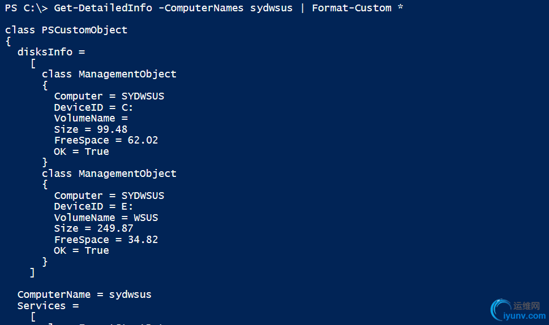Click the DeviceID = E: line

(93, 206)
